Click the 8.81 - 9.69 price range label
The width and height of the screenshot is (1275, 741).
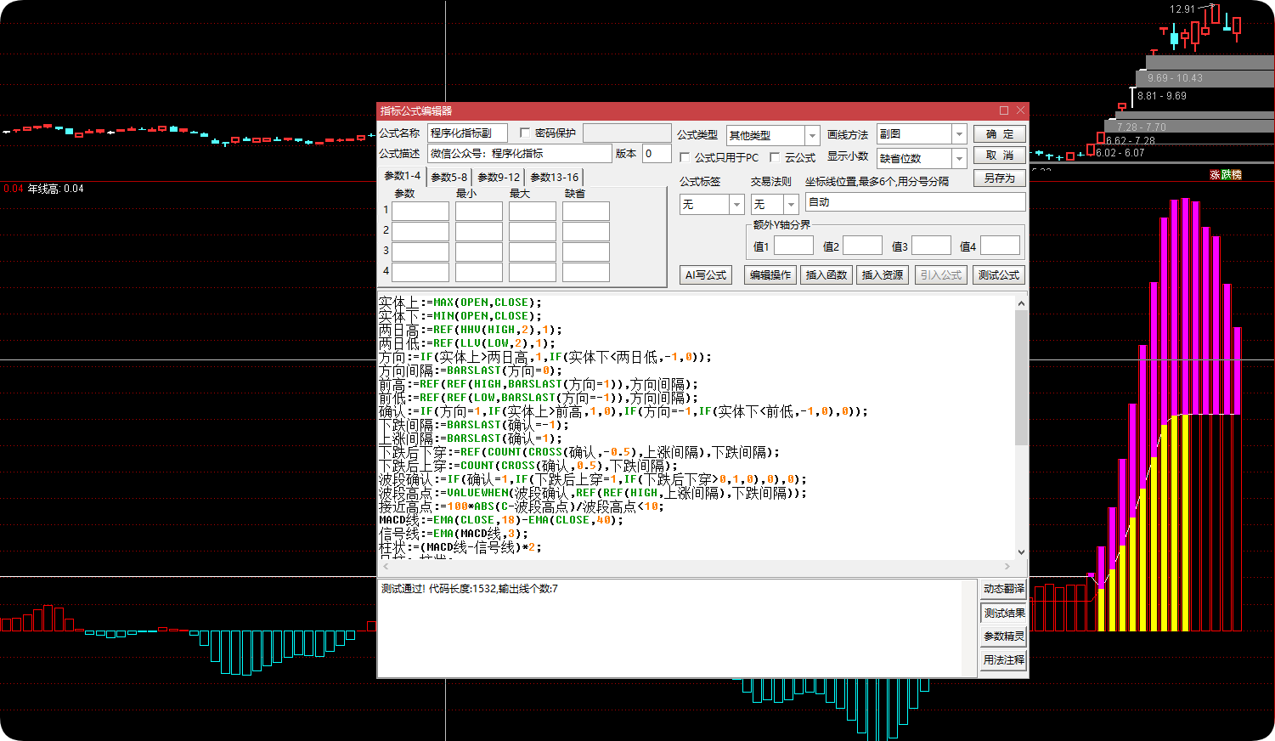tap(1162, 96)
